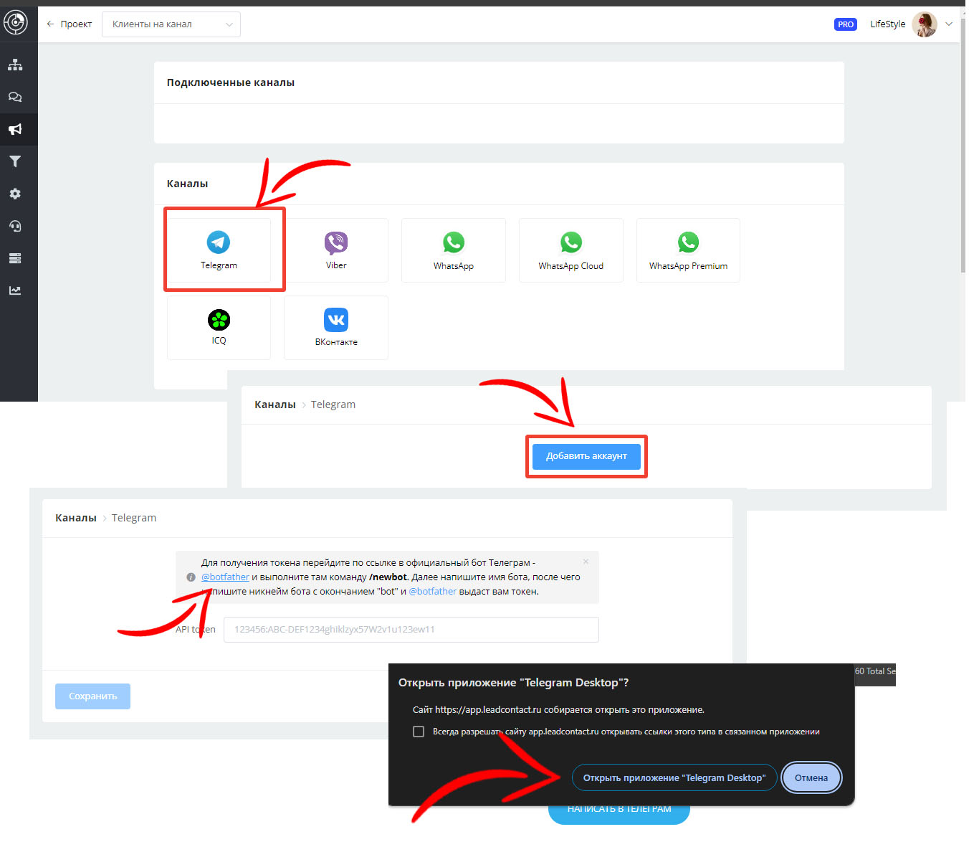Click Каналы breadcrumb above Добавить аккаунт
Viewport: 979px width, 842px height.
click(275, 405)
